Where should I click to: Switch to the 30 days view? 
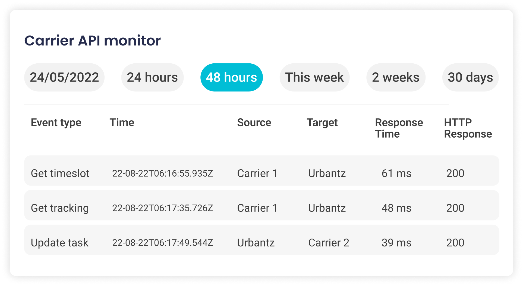coord(470,77)
